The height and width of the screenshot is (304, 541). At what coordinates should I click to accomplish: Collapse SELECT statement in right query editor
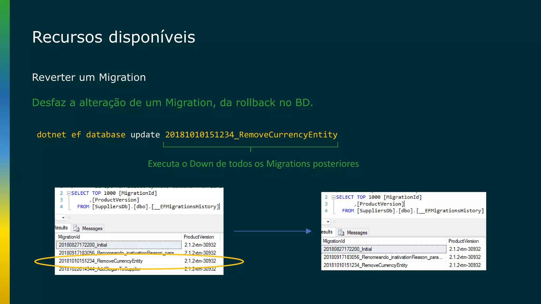coord(334,197)
